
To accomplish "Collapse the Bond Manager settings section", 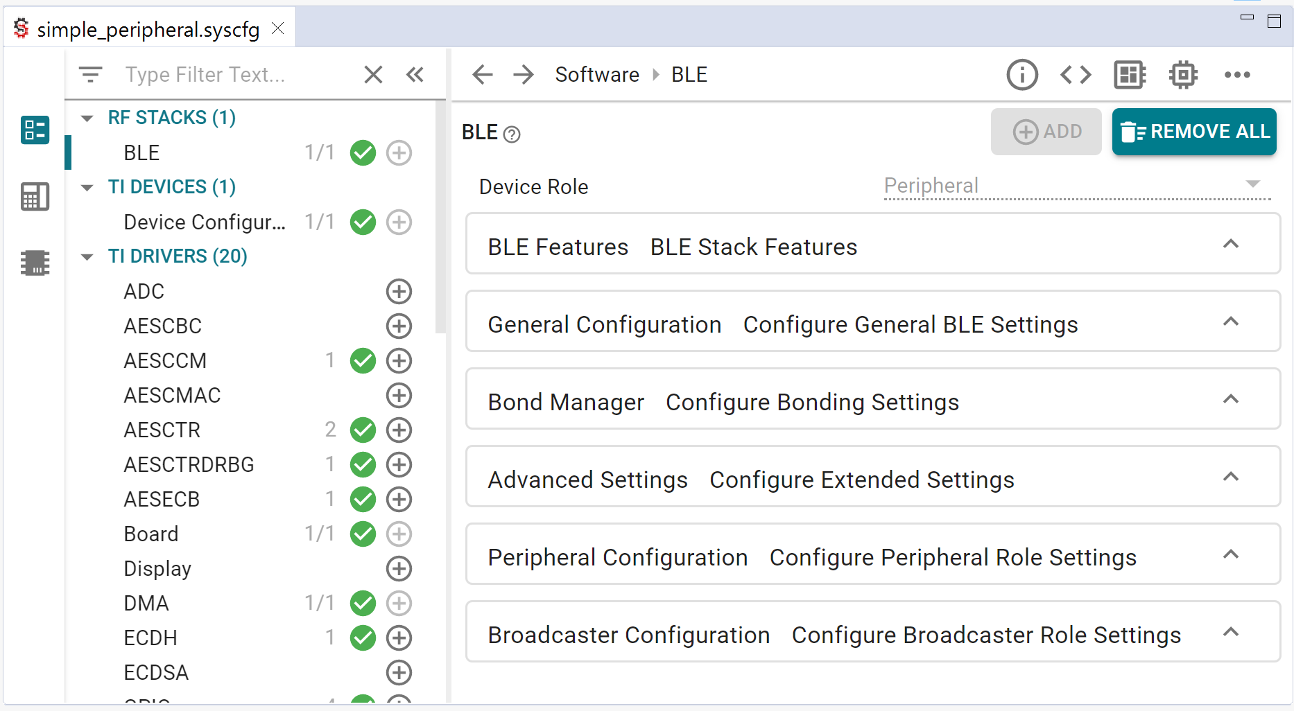I will click(x=1231, y=399).
